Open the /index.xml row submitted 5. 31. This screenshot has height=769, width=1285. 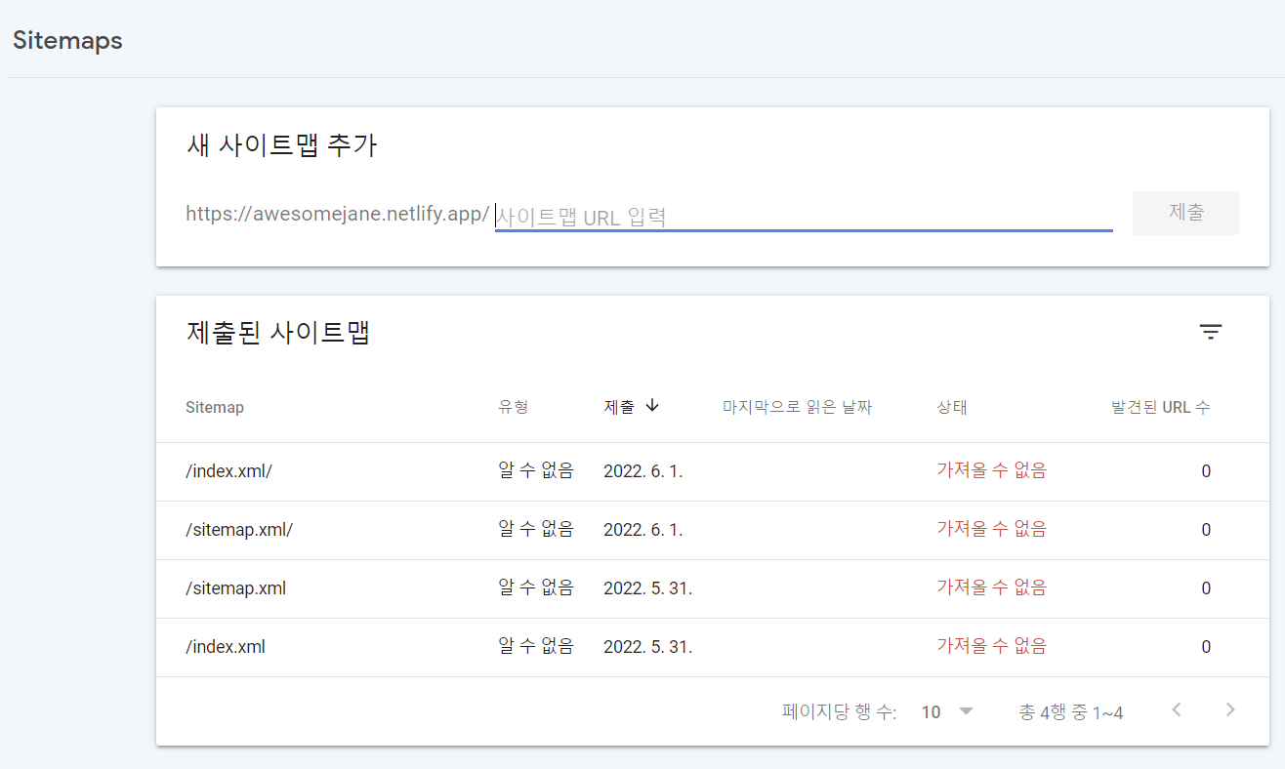point(713,647)
